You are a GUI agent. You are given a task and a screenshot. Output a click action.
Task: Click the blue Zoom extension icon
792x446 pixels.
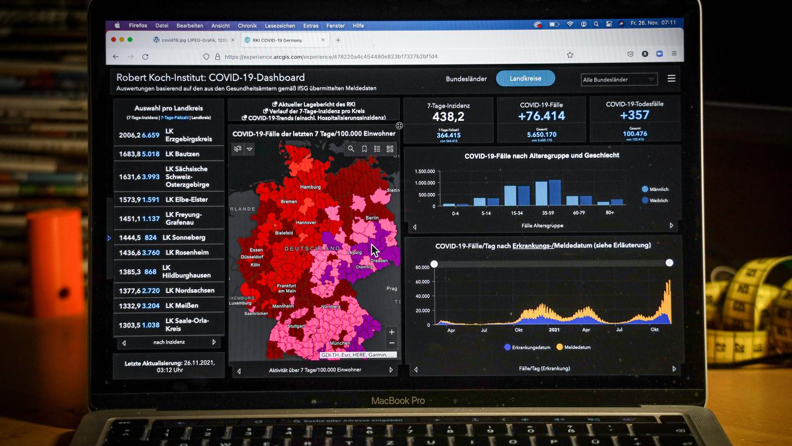point(659,54)
